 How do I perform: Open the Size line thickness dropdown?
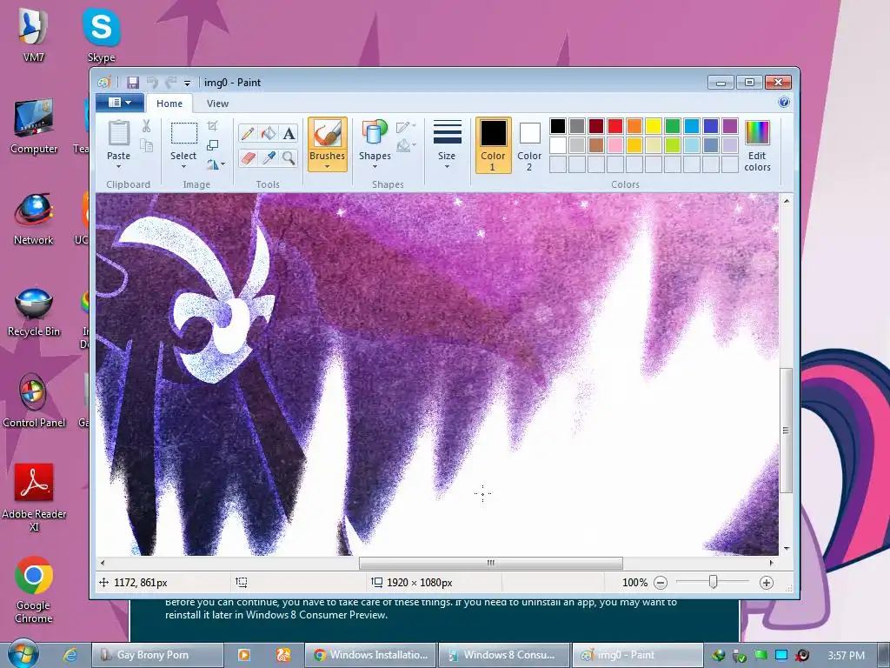tap(447, 144)
